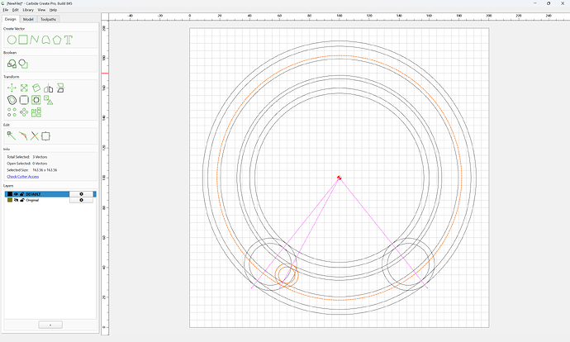Open the Offset Vector tool
Image resolution: width=570 pixels, height=342 pixels.
coord(12,100)
